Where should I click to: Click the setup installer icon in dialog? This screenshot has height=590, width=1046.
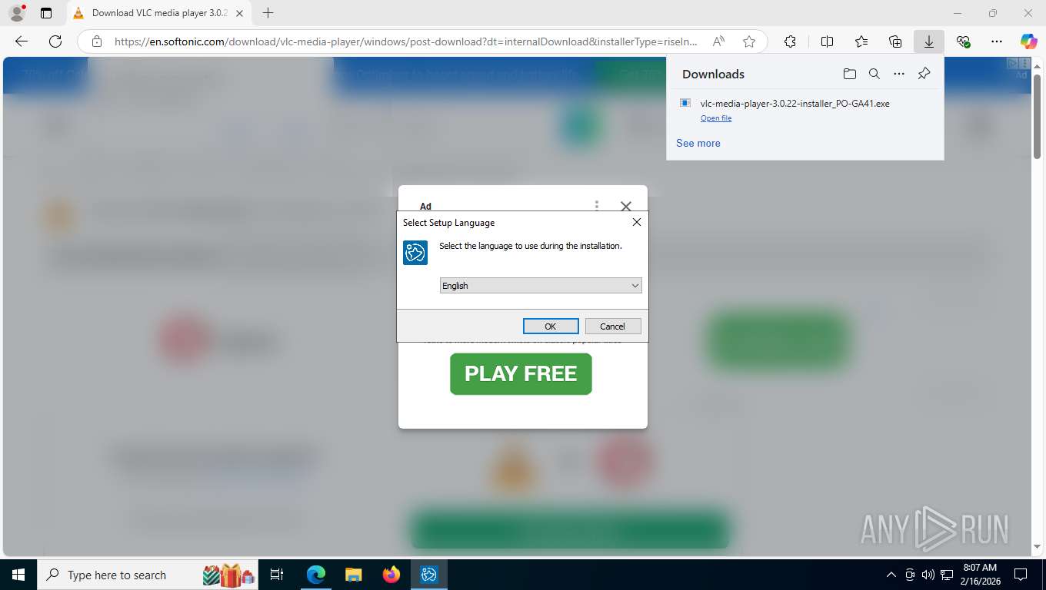pos(415,252)
